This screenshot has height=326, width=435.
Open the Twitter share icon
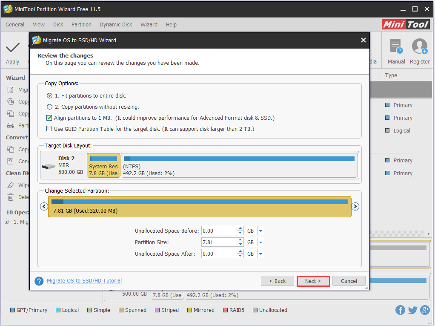tap(412, 310)
